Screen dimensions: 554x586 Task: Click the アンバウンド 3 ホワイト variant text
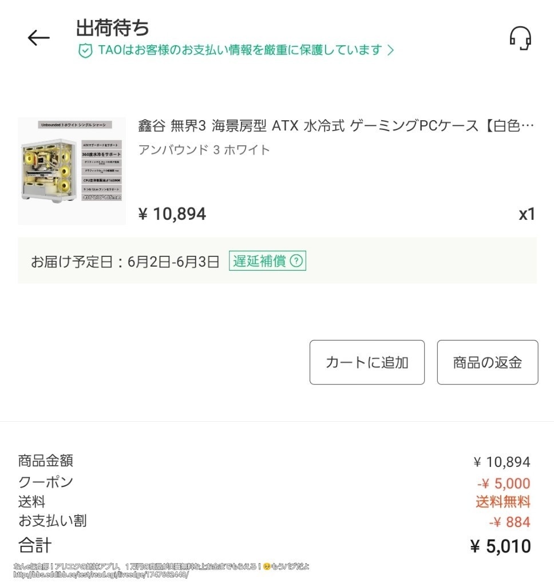point(203,150)
